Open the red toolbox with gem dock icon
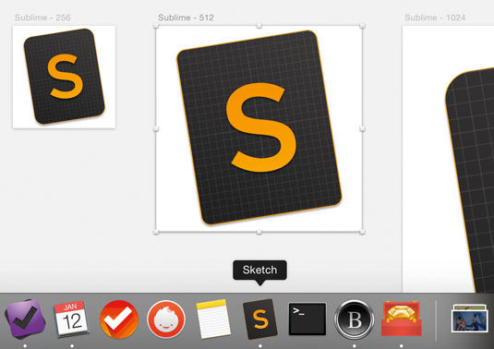 [402, 319]
